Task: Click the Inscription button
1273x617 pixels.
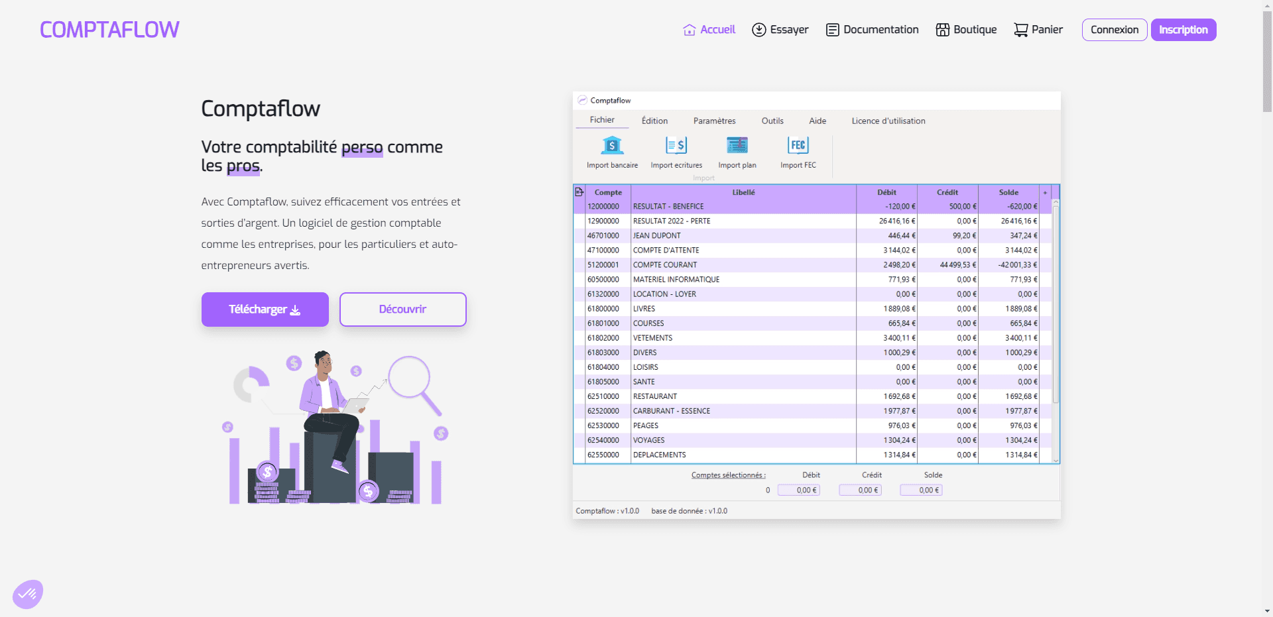Action: point(1183,30)
